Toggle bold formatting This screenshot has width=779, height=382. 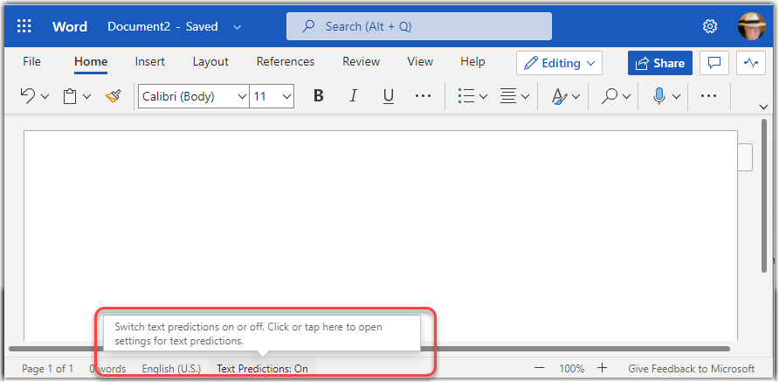(319, 96)
